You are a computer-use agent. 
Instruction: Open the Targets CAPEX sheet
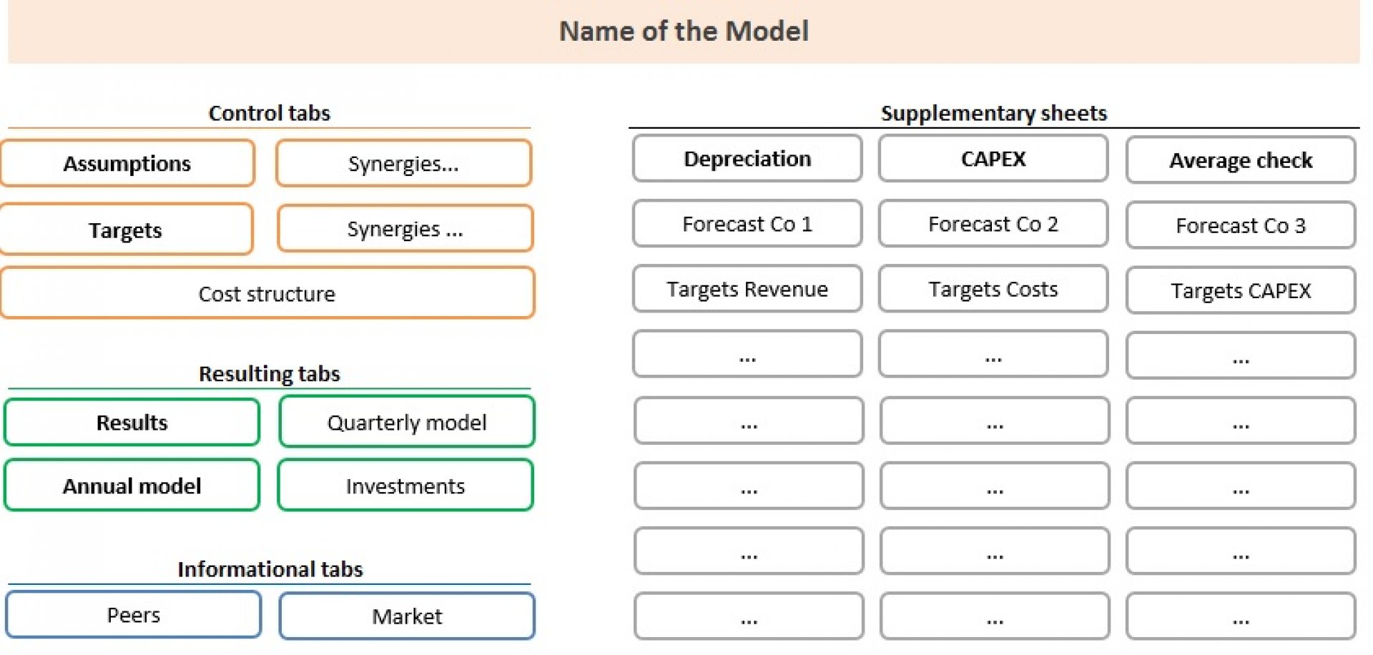click(1241, 290)
